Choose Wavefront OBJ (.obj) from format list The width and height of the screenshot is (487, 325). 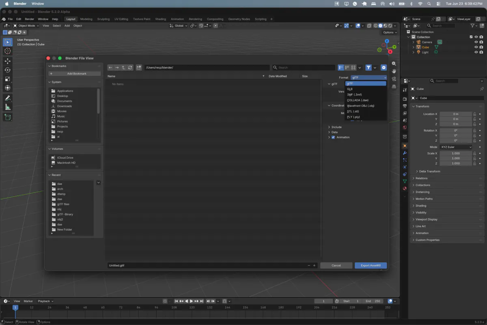[x=366, y=106]
